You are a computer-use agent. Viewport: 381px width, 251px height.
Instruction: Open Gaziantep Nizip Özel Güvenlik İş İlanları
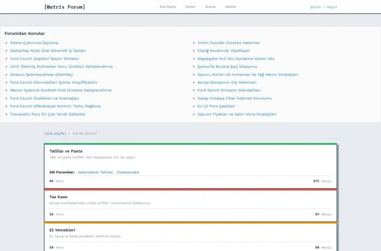(48, 51)
